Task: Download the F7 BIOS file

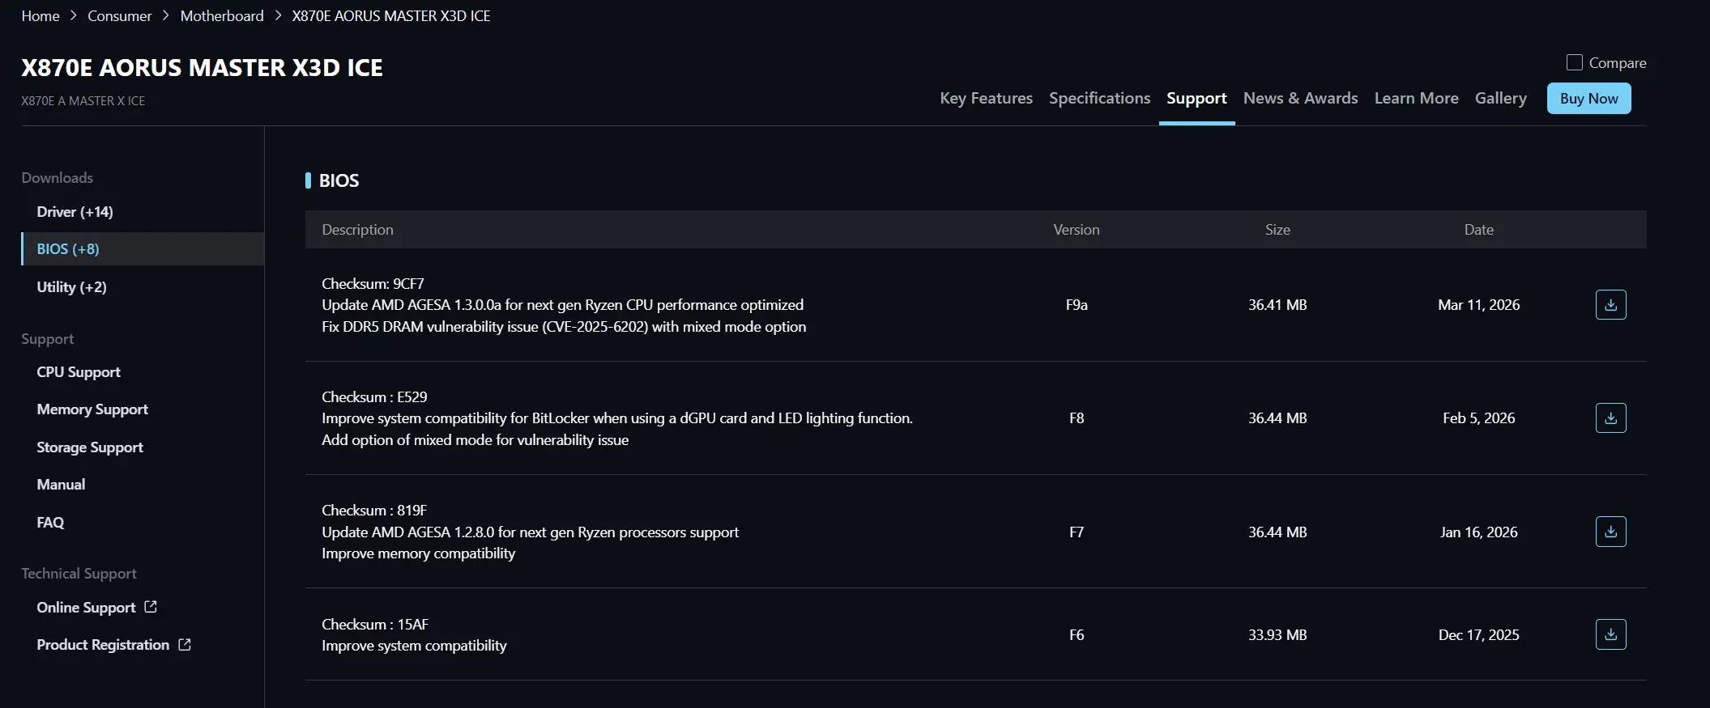Action: pyautogui.click(x=1610, y=532)
